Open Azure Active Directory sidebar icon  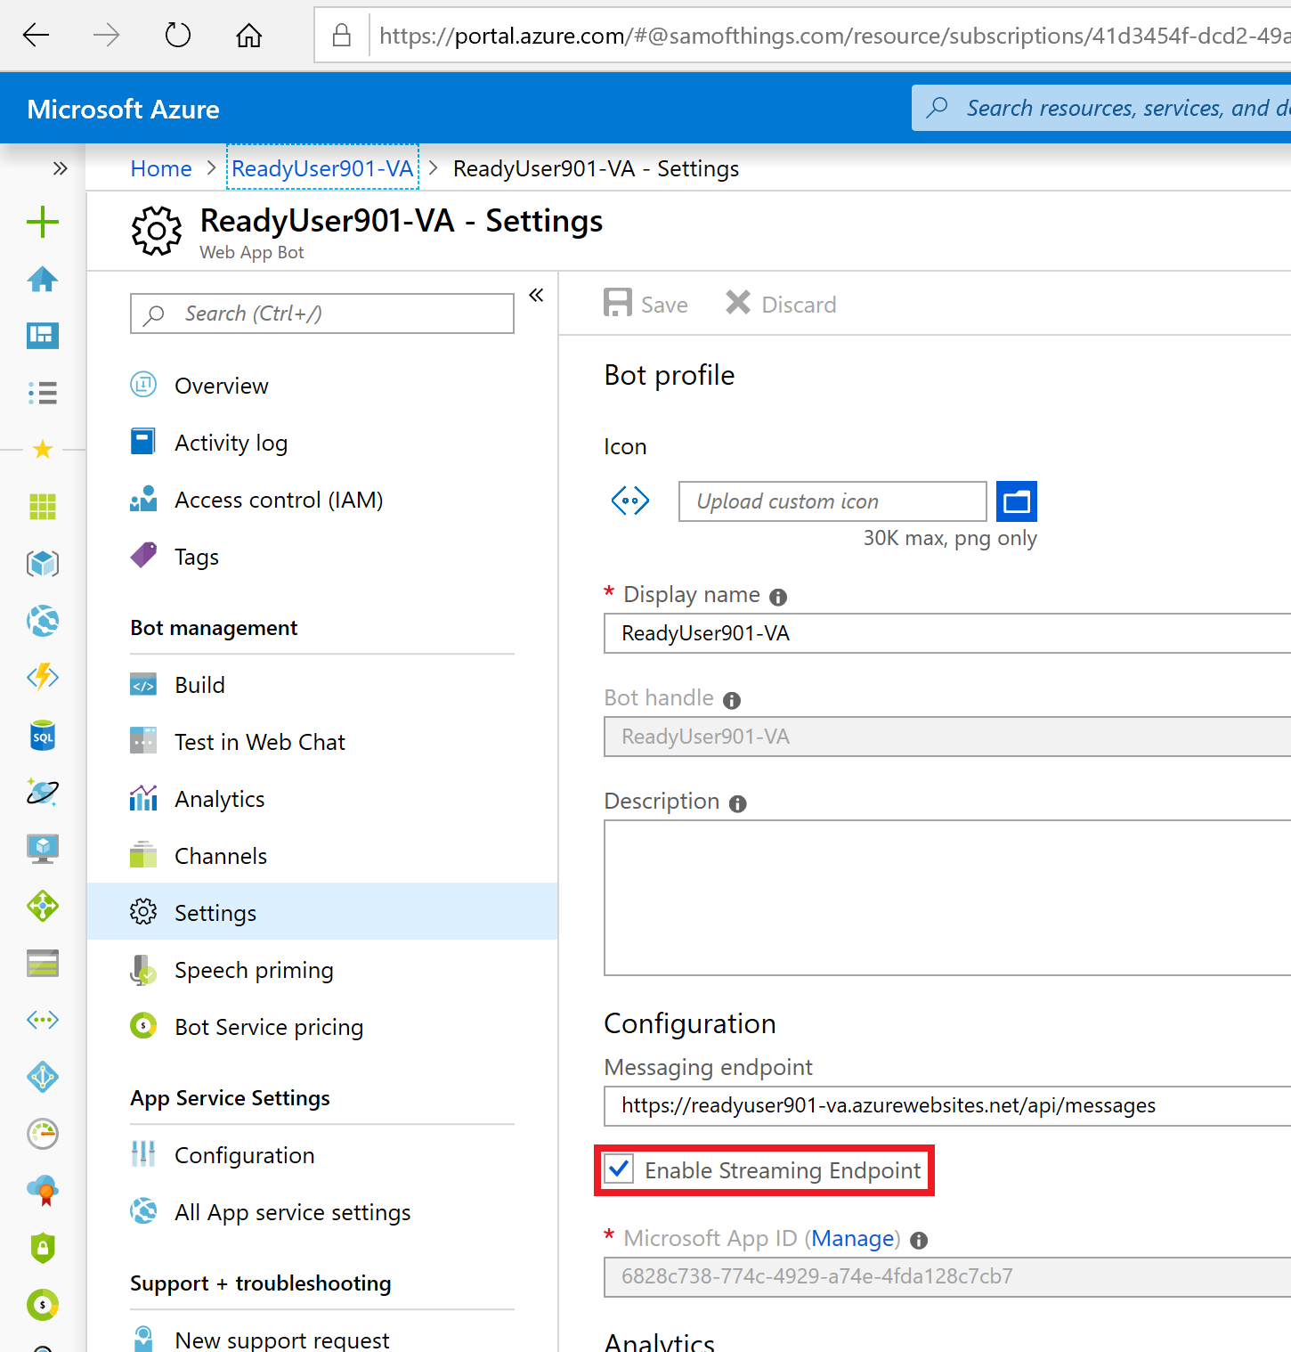[43, 1077]
